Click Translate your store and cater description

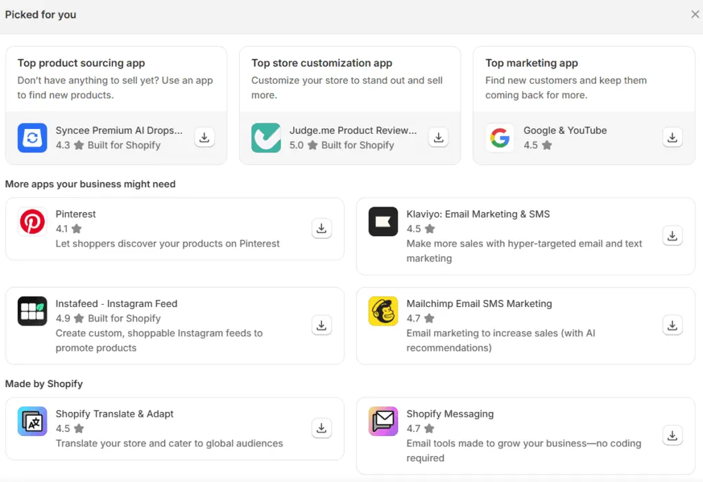169,444
